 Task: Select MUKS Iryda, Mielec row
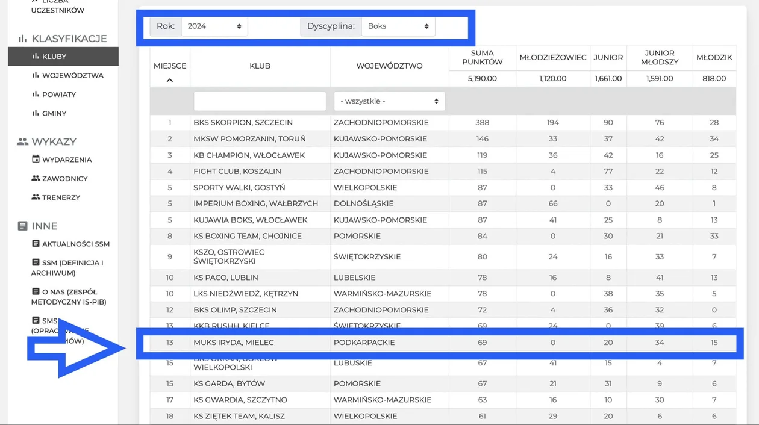443,343
